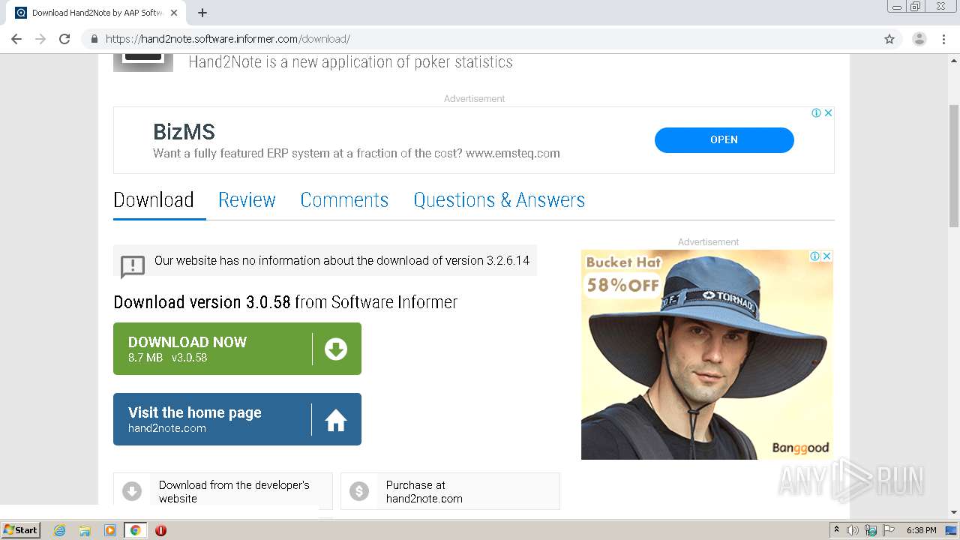Switch to the Download tab
The width and height of the screenshot is (960, 540).
tap(154, 200)
